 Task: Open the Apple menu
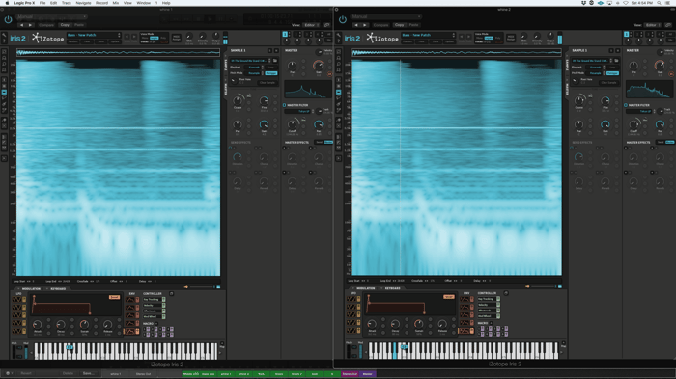7,3
